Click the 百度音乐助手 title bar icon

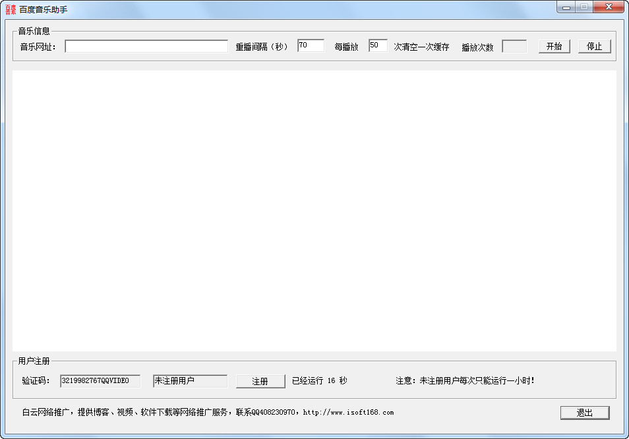coord(11,9)
